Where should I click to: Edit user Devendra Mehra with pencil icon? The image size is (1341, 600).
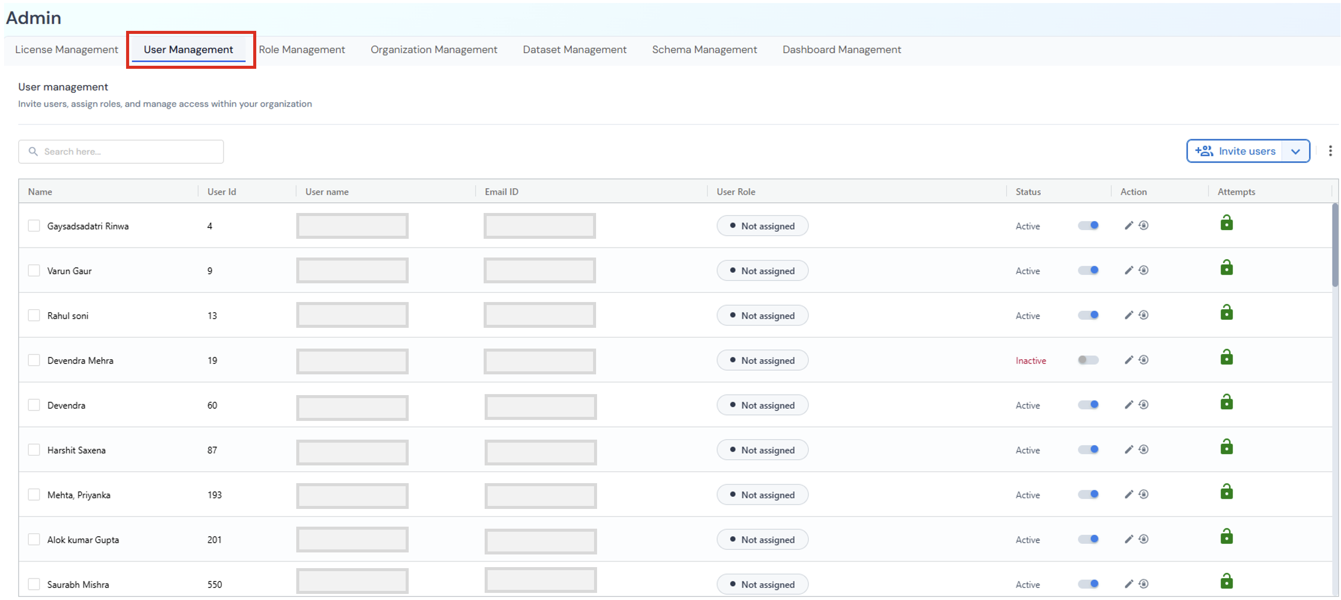[1129, 360]
